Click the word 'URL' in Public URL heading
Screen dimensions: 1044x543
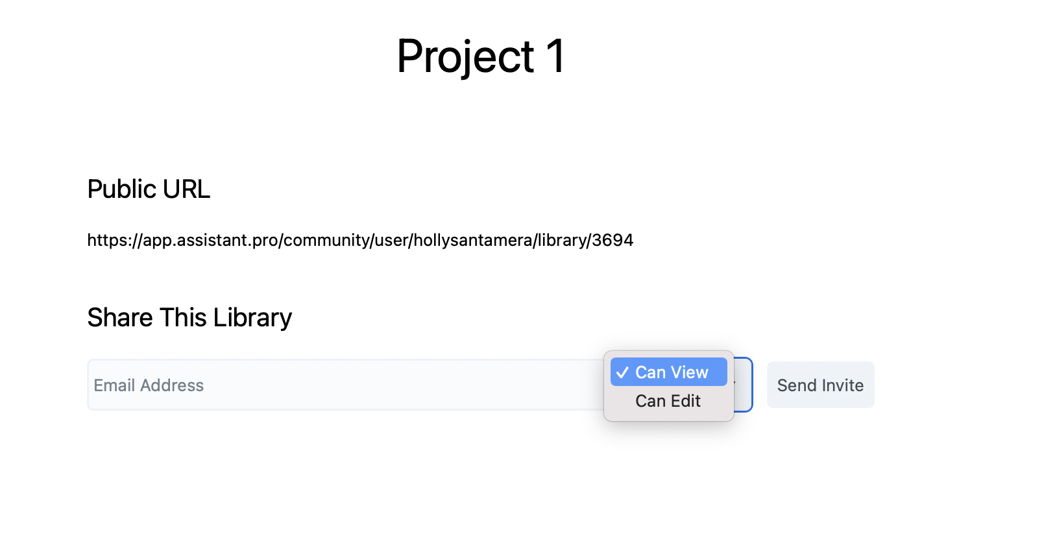(x=186, y=189)
